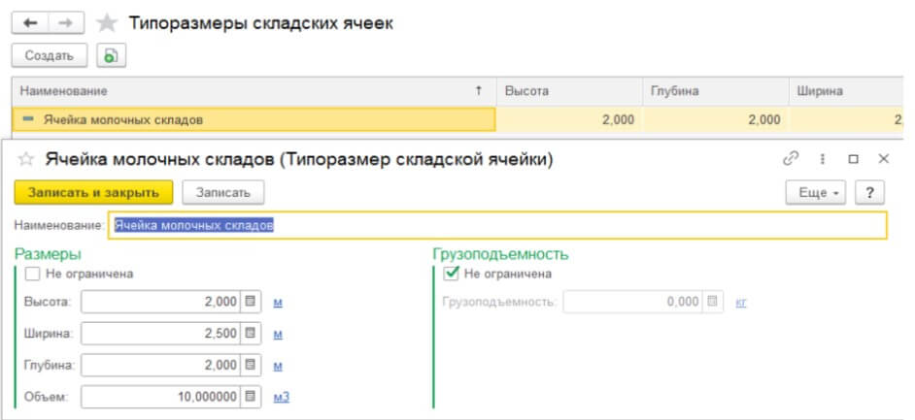Open the three-dot menu in dialog header
Viewport: 915px width, 420px height.
[x=822, y=158]
